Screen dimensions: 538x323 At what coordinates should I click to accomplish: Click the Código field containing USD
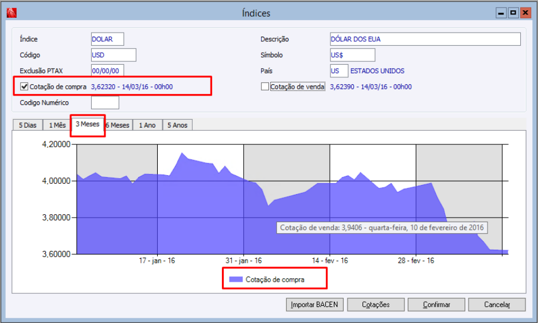click(114, 55)
